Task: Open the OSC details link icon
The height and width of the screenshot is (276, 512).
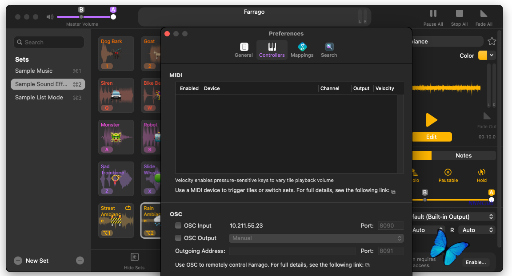Action: (368, 265)
